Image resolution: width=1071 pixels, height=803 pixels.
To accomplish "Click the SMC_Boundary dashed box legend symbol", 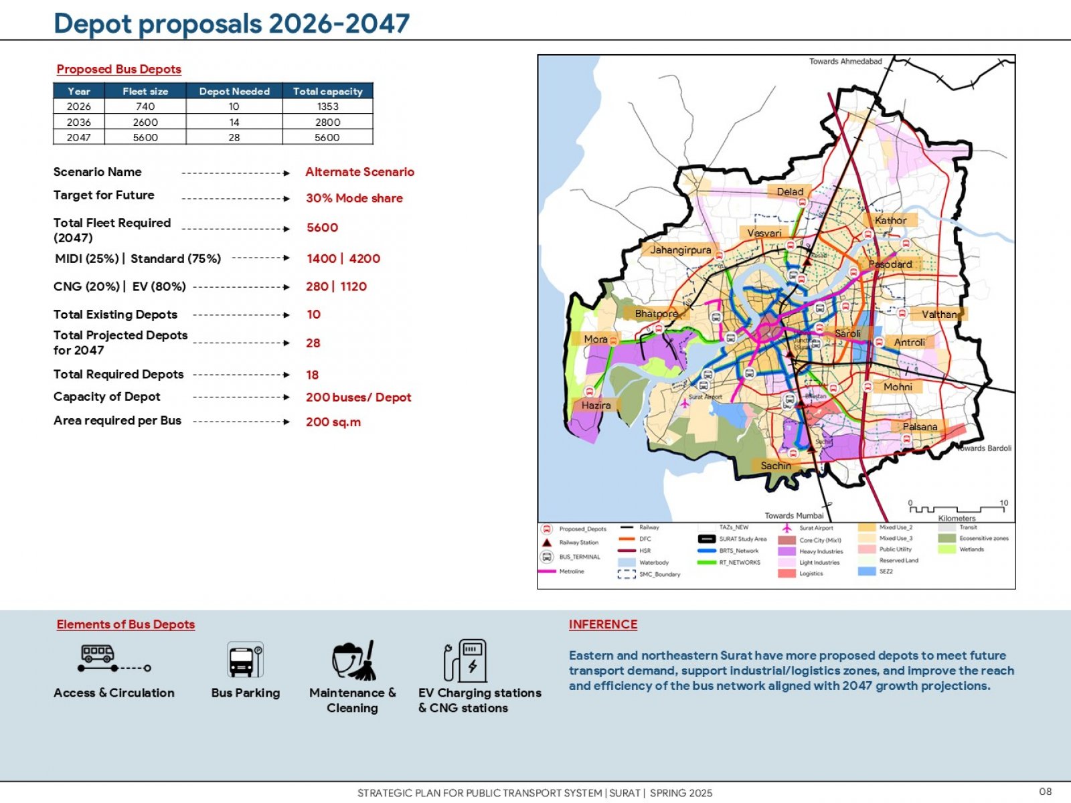I will point(627,574).
